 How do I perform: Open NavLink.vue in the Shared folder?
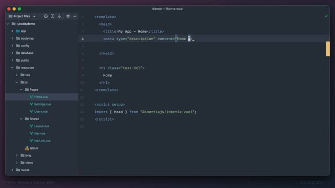pyautogui.click(x=42, y=140)
